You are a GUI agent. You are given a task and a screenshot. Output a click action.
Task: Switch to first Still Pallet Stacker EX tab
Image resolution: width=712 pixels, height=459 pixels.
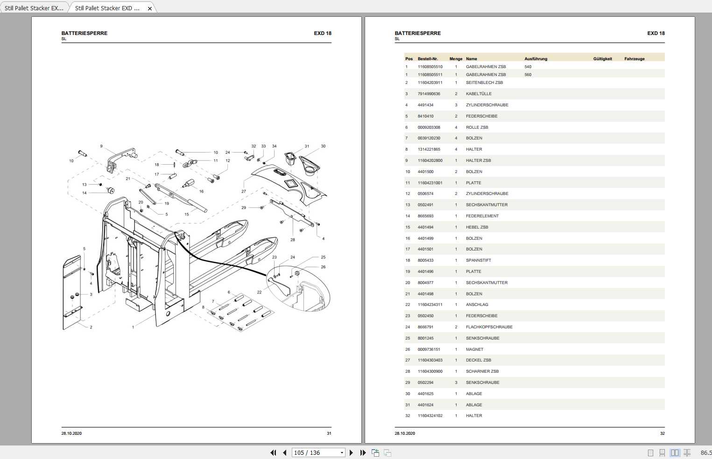pos(34,8)
